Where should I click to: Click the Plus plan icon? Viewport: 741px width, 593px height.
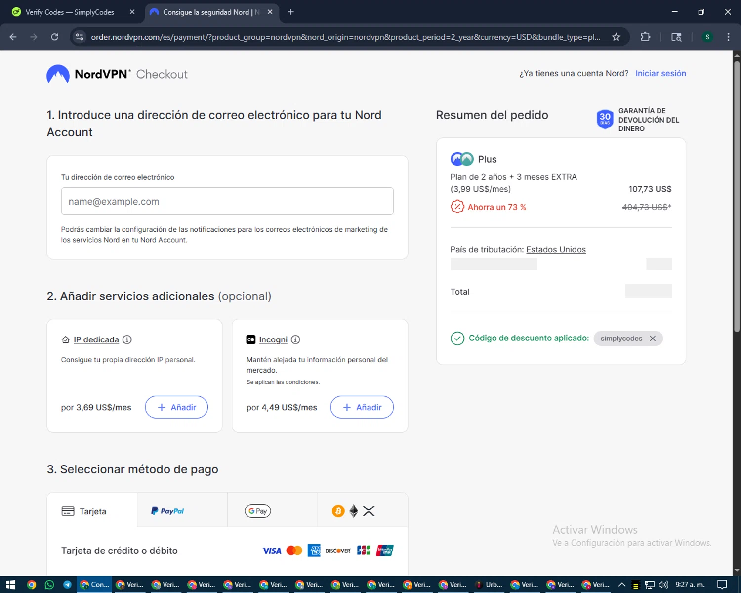tap(462, 159)
